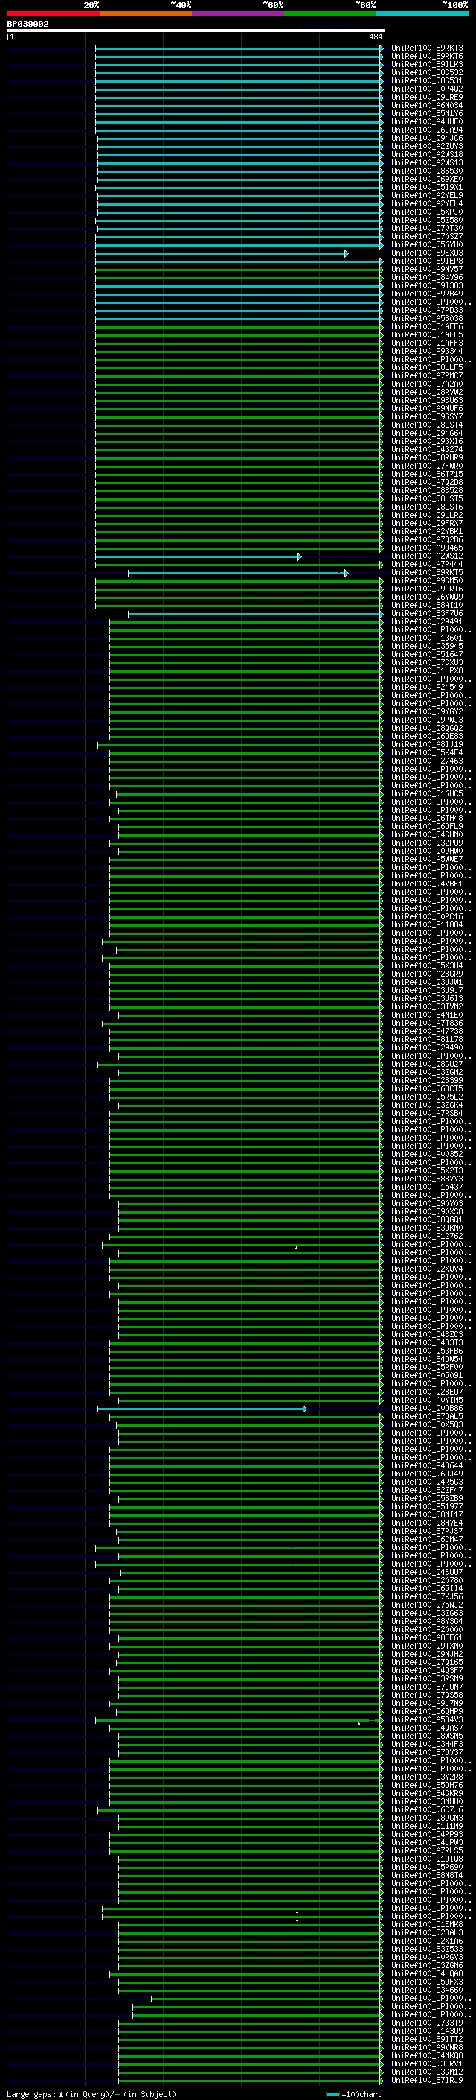
Task: Click the green ~80% identity legend bar
Action: click(x=329, y=13)
